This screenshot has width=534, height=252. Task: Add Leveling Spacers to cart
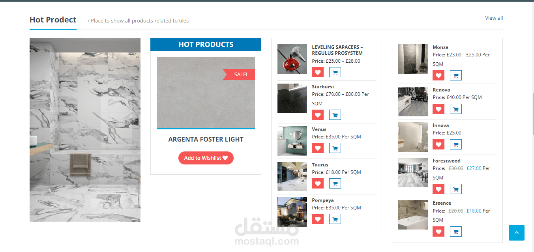335,72
